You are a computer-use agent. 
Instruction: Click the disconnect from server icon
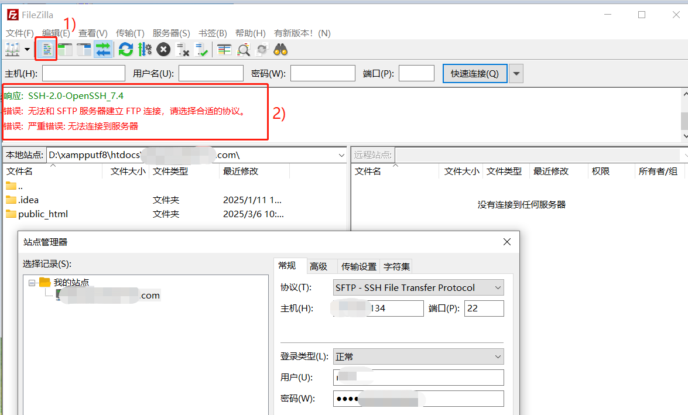(182, 50)
